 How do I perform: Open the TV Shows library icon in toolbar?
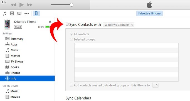(19, 13)
